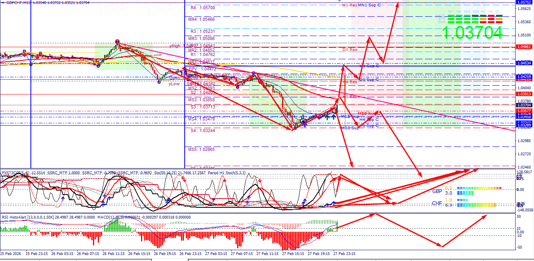Select the MS4: 1.03479 pivot label
534x261 pixels.
click(x=202, y=119)
